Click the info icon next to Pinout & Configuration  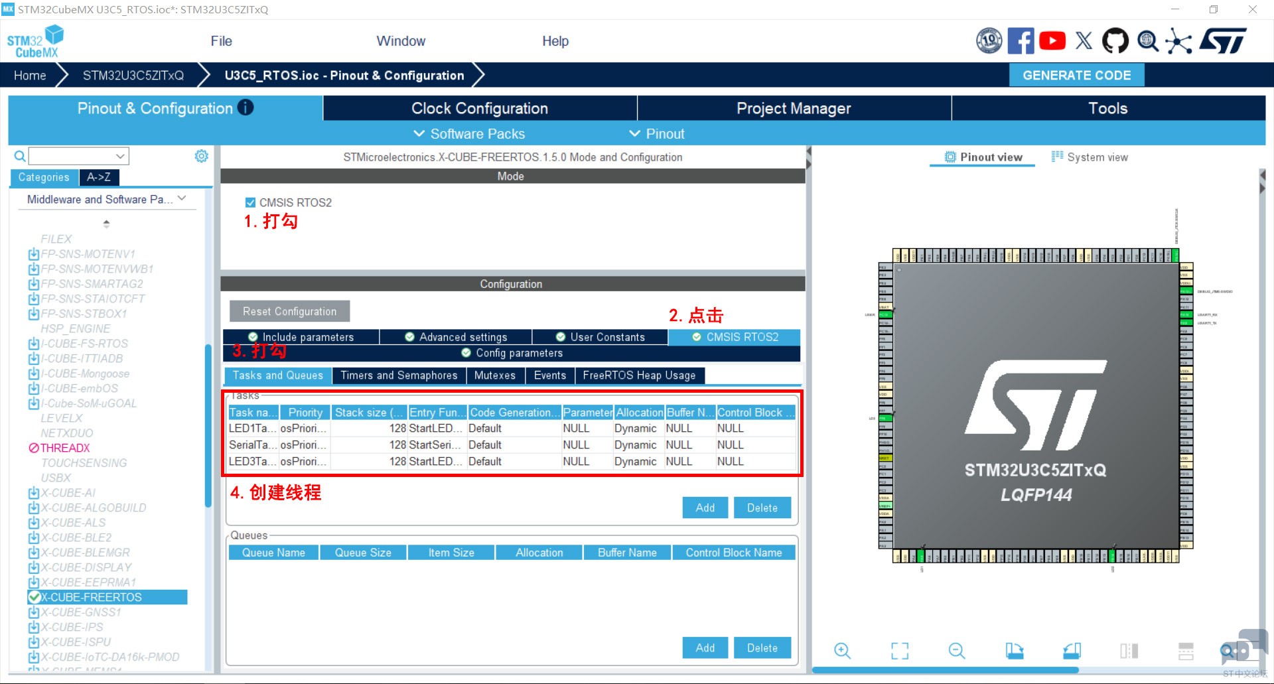246,107
